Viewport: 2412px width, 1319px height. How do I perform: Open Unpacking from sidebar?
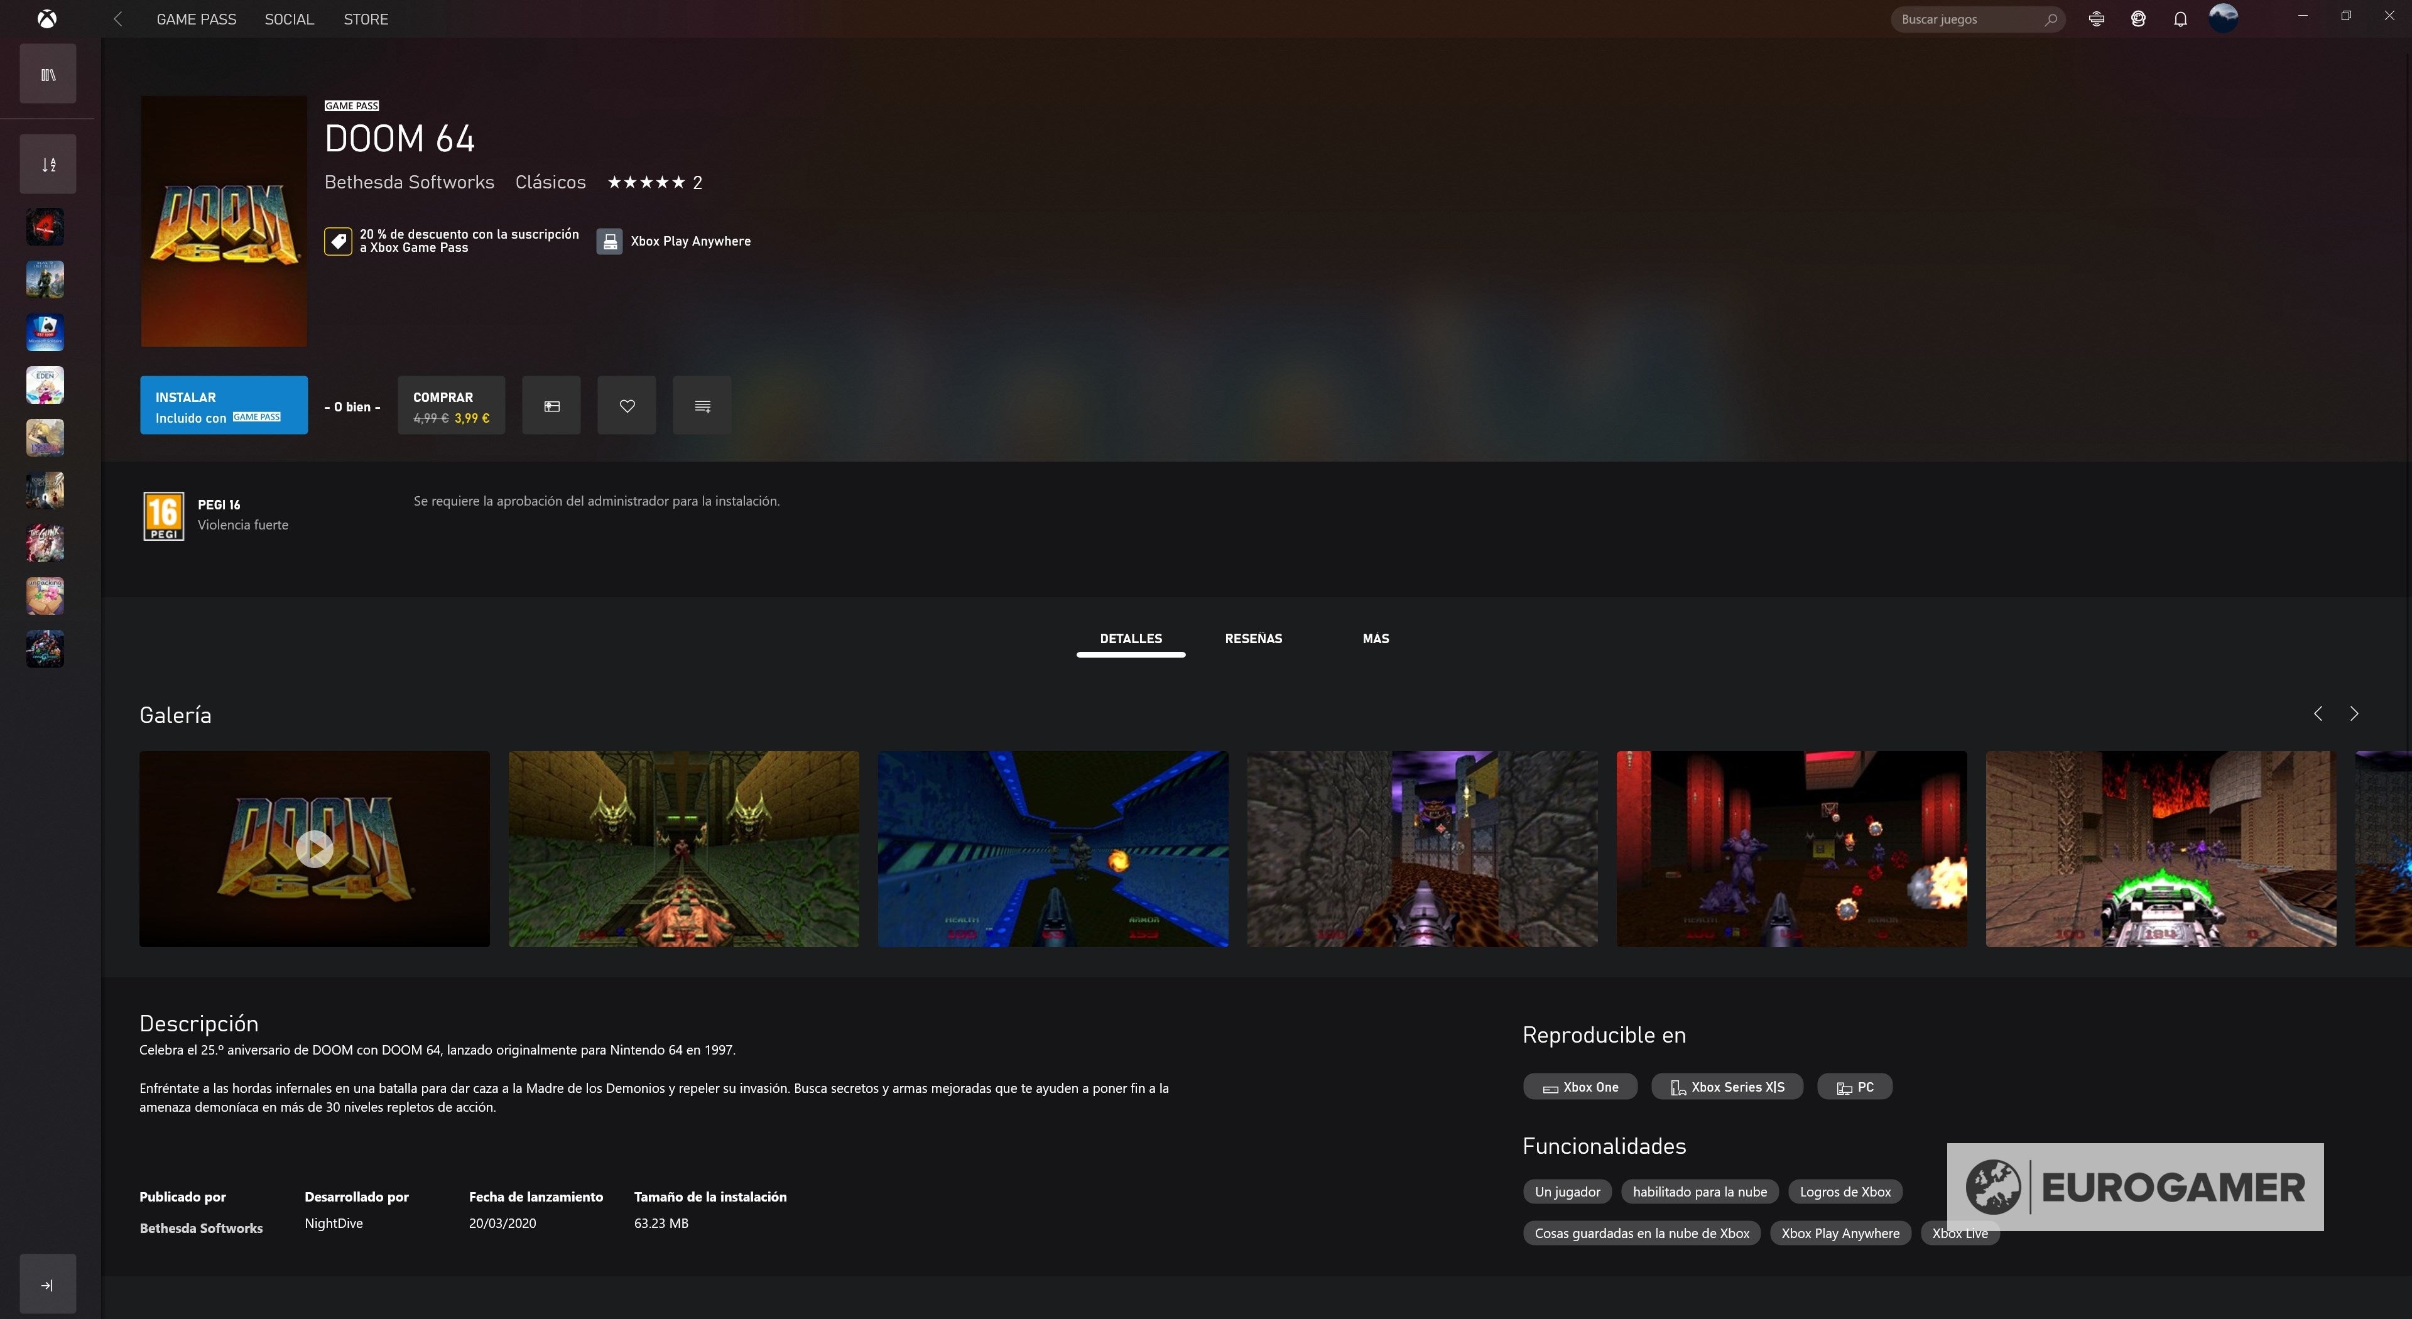[45, 595]
